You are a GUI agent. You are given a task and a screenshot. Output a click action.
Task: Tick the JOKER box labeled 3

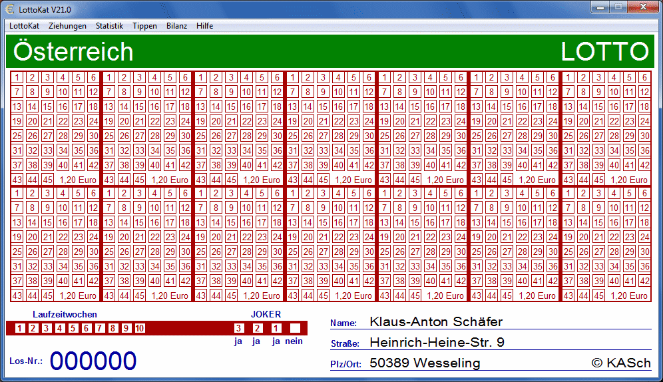point(238,328)
